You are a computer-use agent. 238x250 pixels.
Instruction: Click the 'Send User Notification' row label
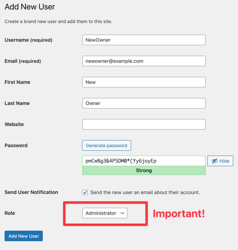(x=31, y=192)
